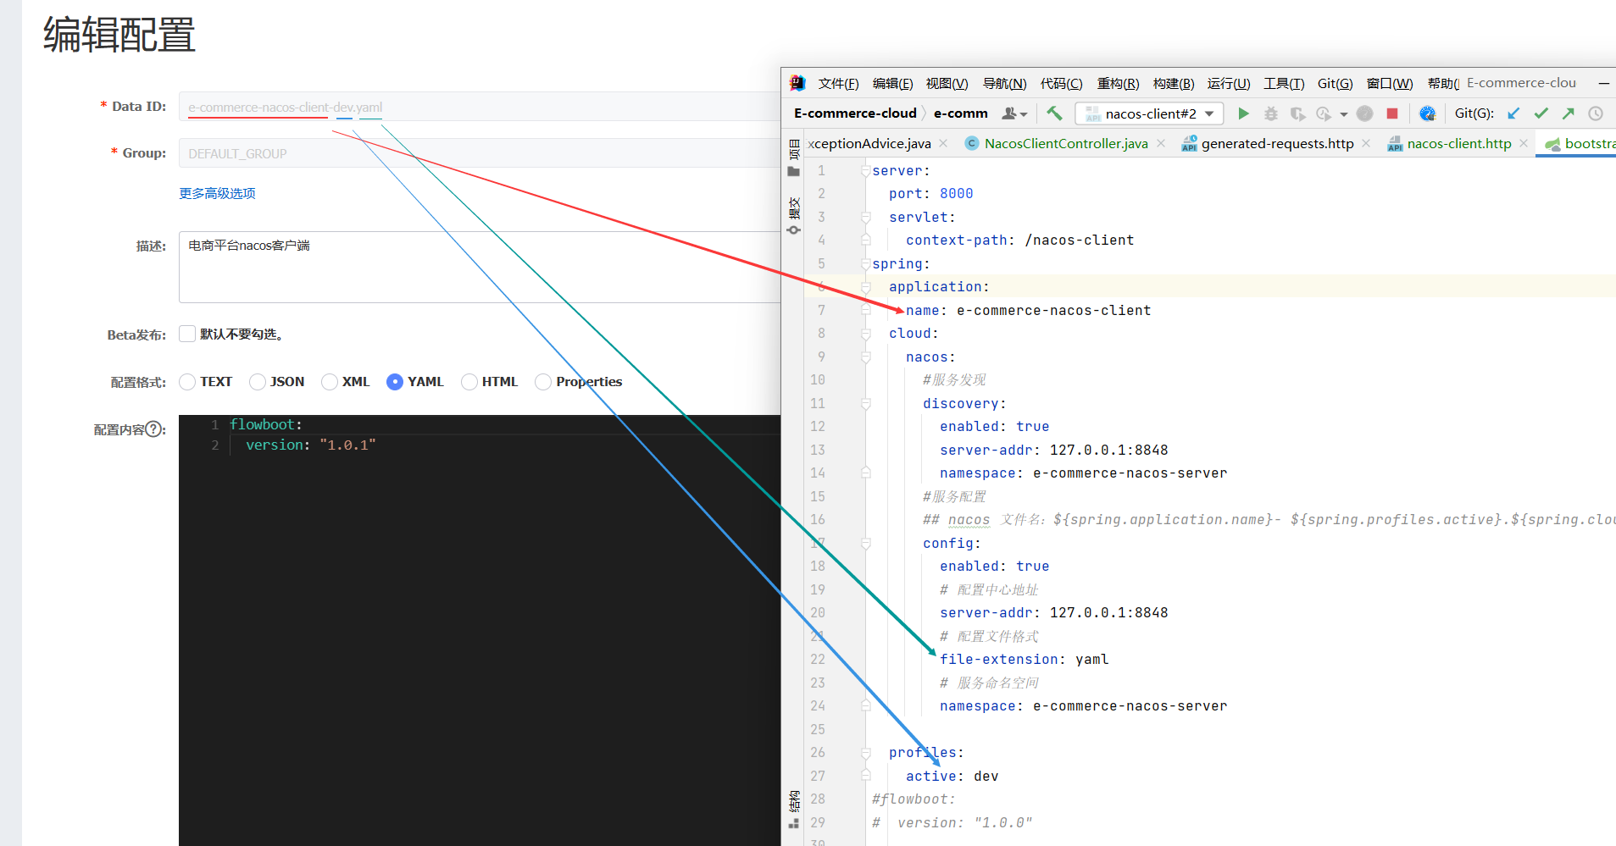Select the JSON format radio button

point(258,382)
